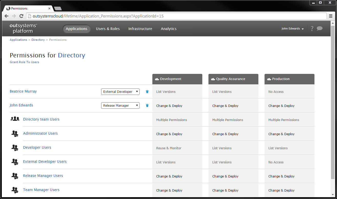Open External Developer Users group details

pos(45,162)
